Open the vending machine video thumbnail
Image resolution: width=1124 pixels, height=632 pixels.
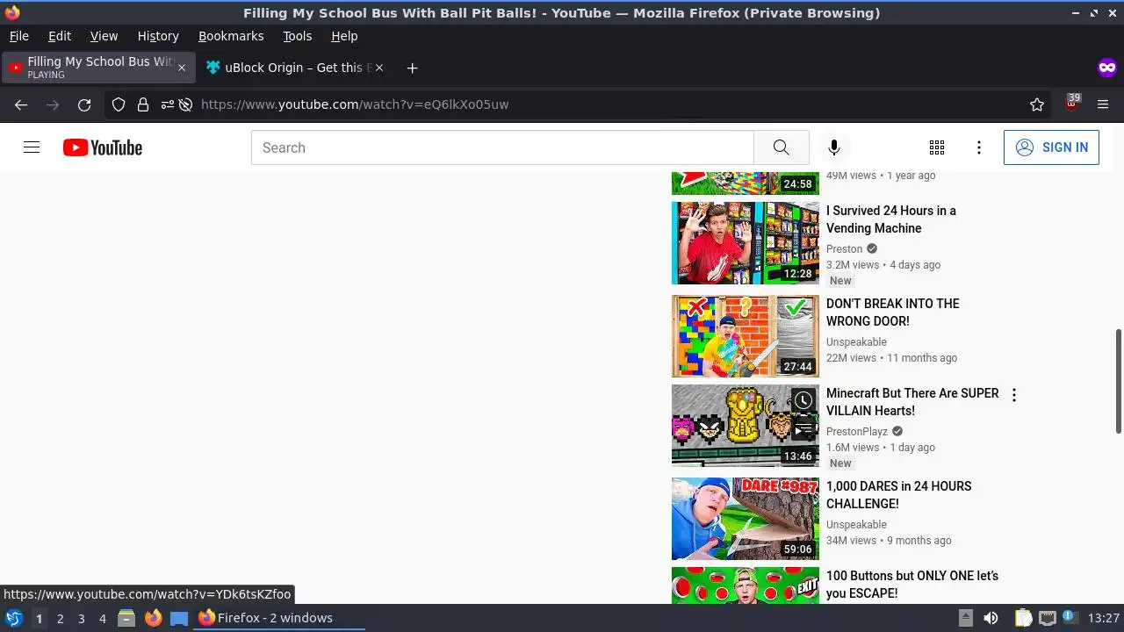pos(746,243)
